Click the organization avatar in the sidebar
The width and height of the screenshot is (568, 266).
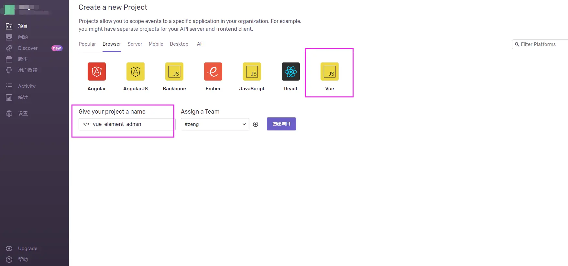coord(9,10)
